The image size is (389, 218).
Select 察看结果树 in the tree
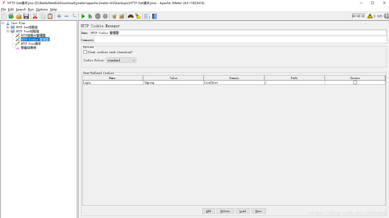point(29,48)
